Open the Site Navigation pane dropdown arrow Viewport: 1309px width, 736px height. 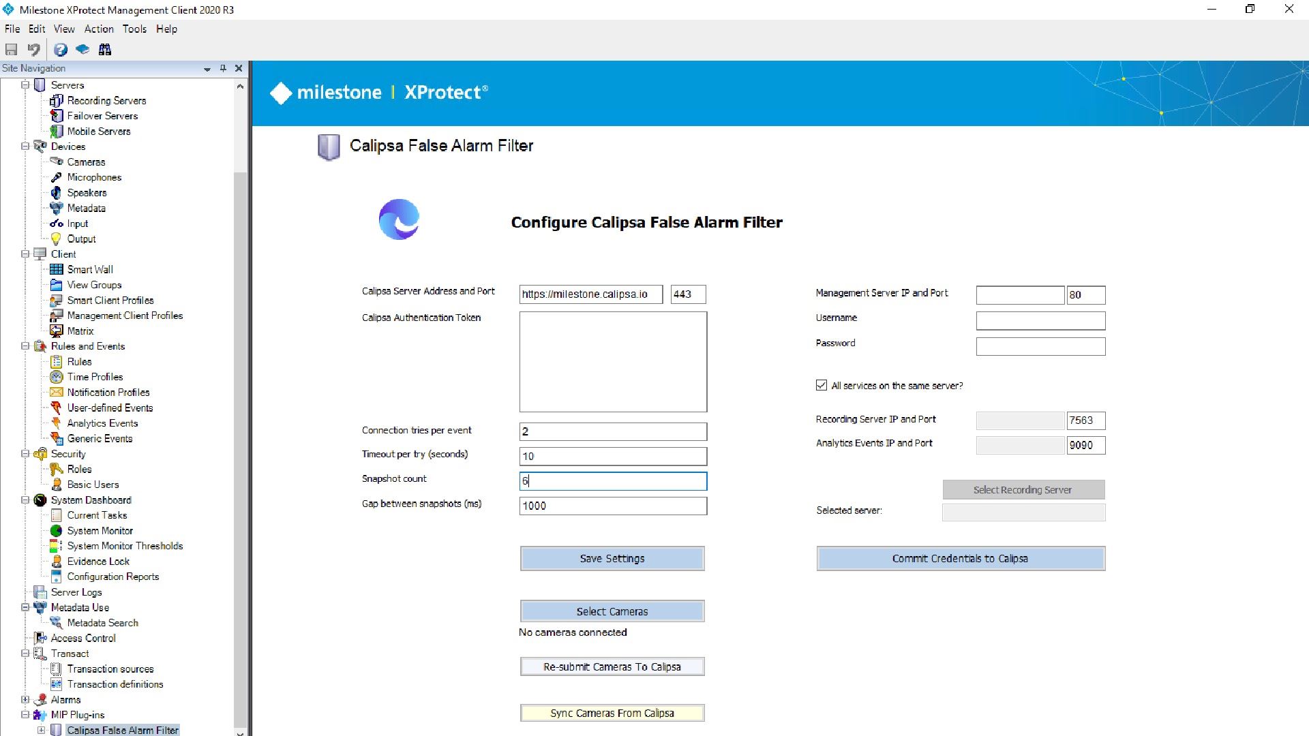207,69
